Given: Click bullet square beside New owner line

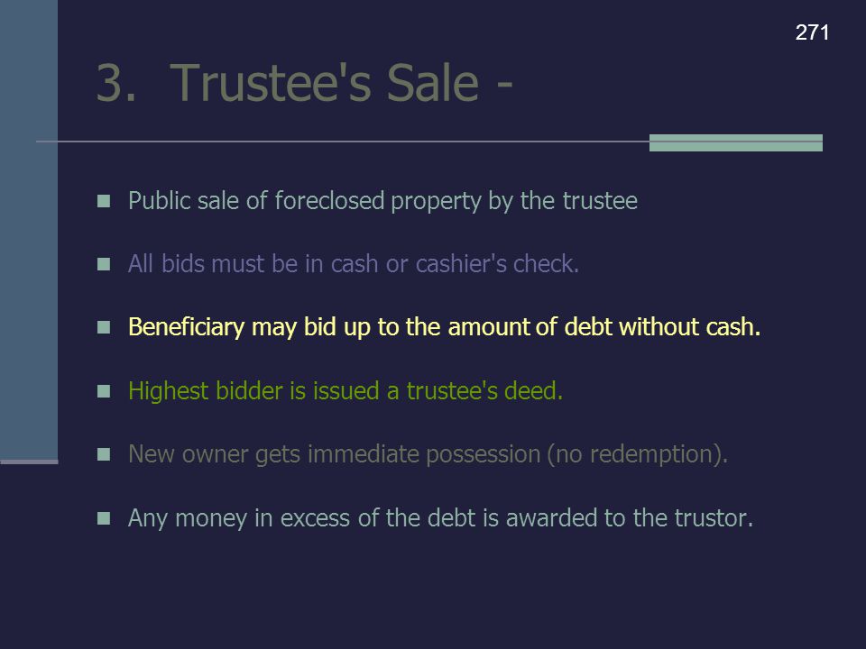Looking at the screenshot, I should coord(104,454).
